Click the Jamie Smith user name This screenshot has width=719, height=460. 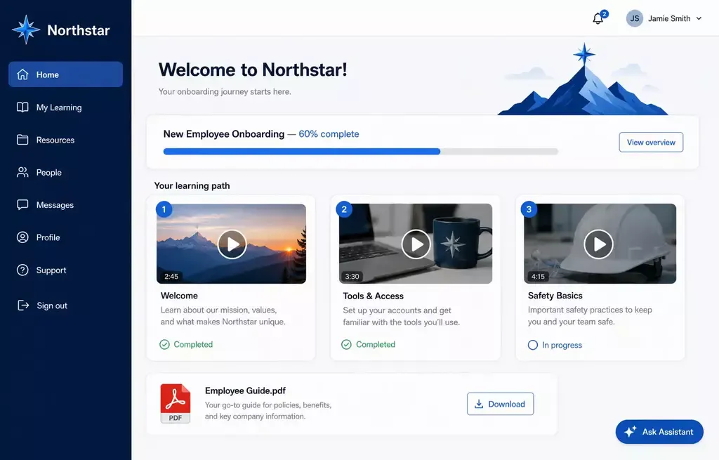click(669, 18)
